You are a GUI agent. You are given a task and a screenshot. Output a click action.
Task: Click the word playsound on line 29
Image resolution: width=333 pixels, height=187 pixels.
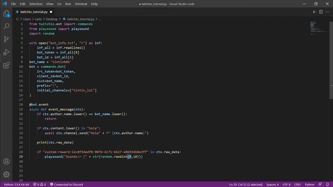point(53,157)
